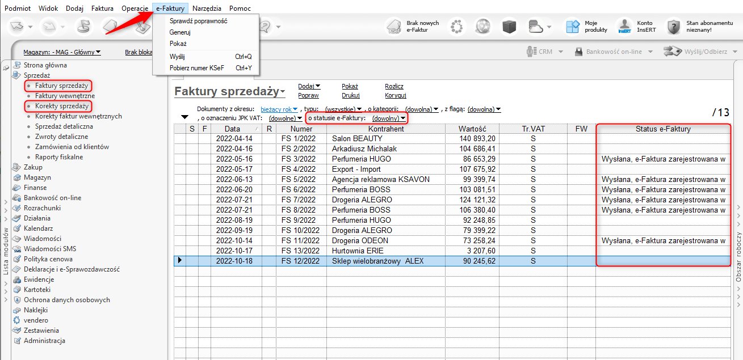Image resolution: width=743 pixels, height=360 pixels.
Task: Expand the 'bieżący rok' period filter
Action: (279, 109)
